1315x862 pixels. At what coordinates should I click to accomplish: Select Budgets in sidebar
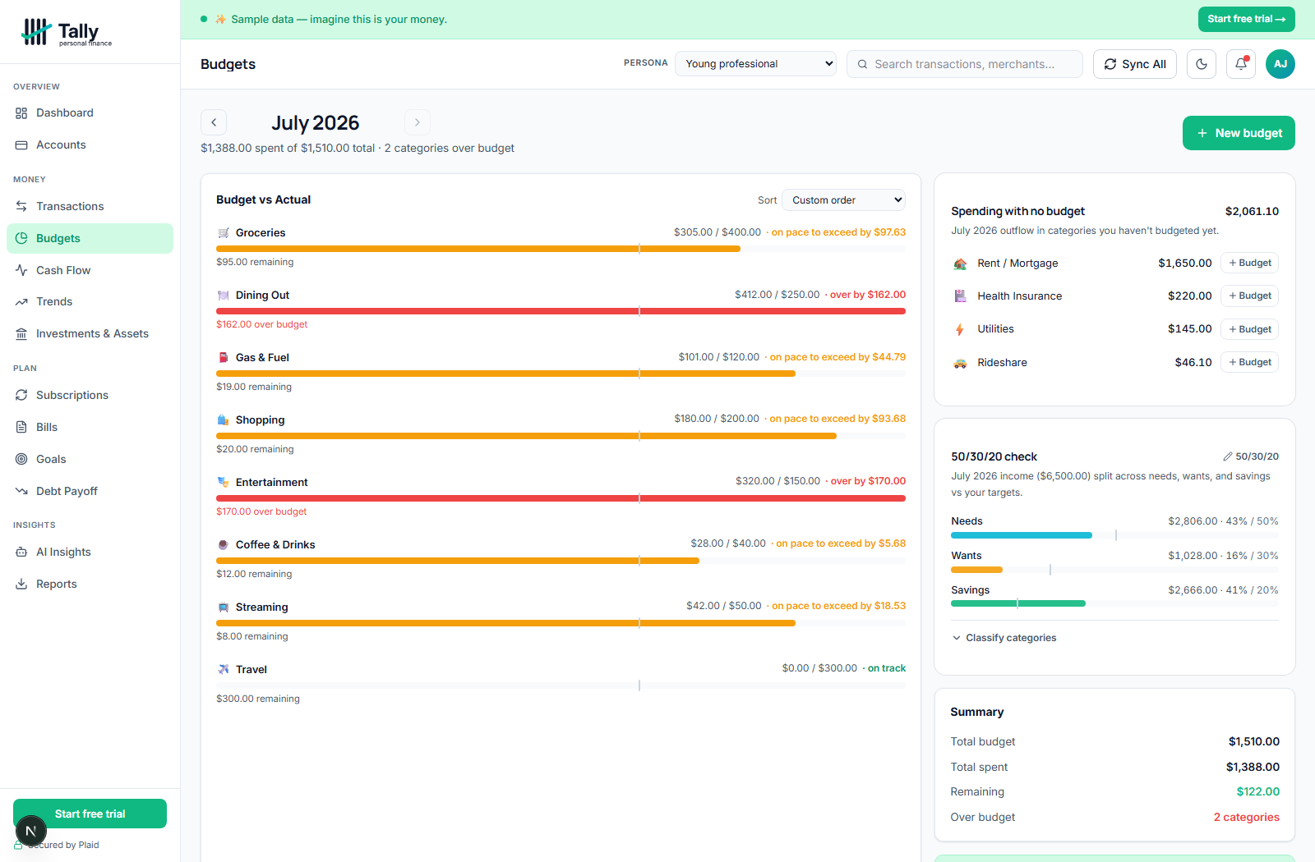pos(90,239)
